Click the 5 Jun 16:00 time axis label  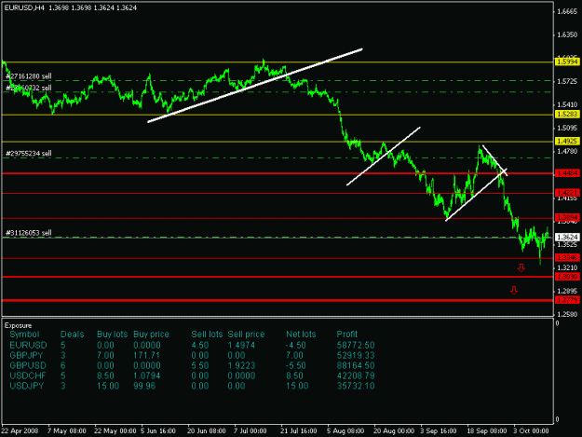[x=158, y=430]
